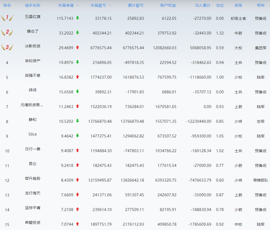Select deposit total -12230440.00

tap(199, 121)
